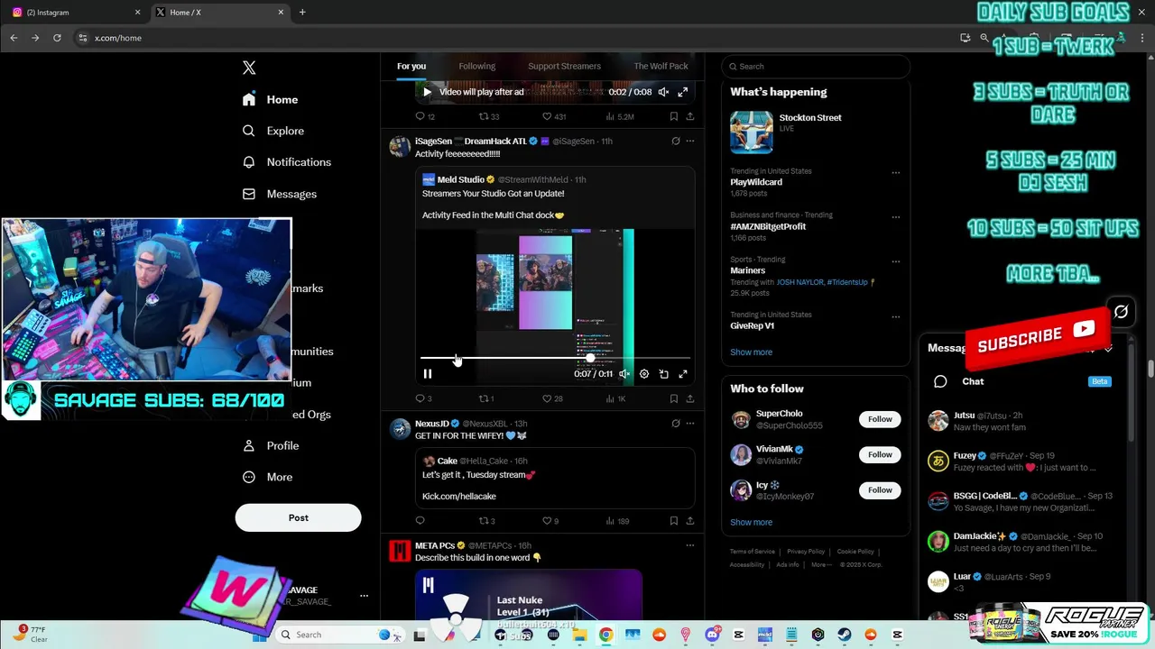
Task: Expand Meld Studio video to fullscreen
Action: (x=683, y=374)
